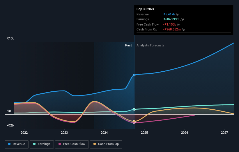Image resolution: width=239 pixels, height=152 pixels.
Task: Click the ₹10b y-axis label
Action: pyautogui.click(x=11, y=38)
